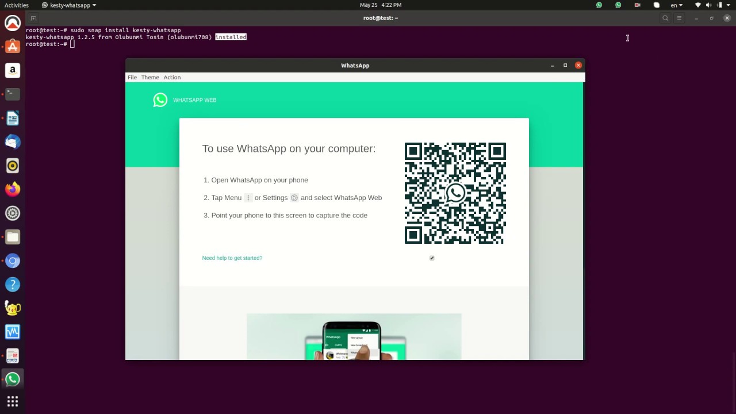The height and width of the screenshot is (414, 736).
Task: Click the red screen recorder tray icon
Action: [x=637, y=5]
